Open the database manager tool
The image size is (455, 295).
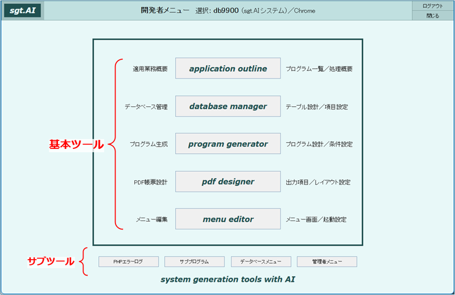(228, 106)
